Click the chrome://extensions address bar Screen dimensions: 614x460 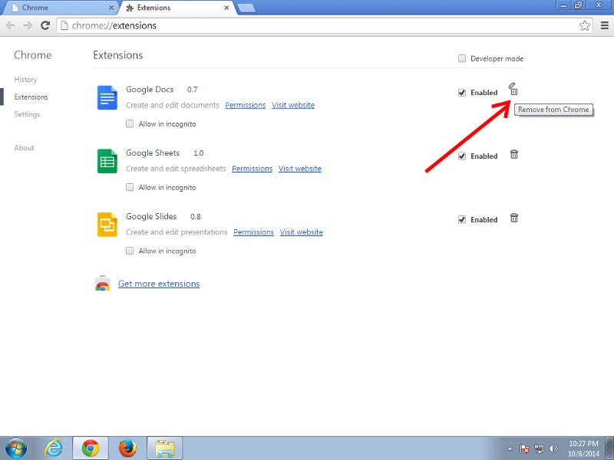pyautogui.click(x=317, y=26)
